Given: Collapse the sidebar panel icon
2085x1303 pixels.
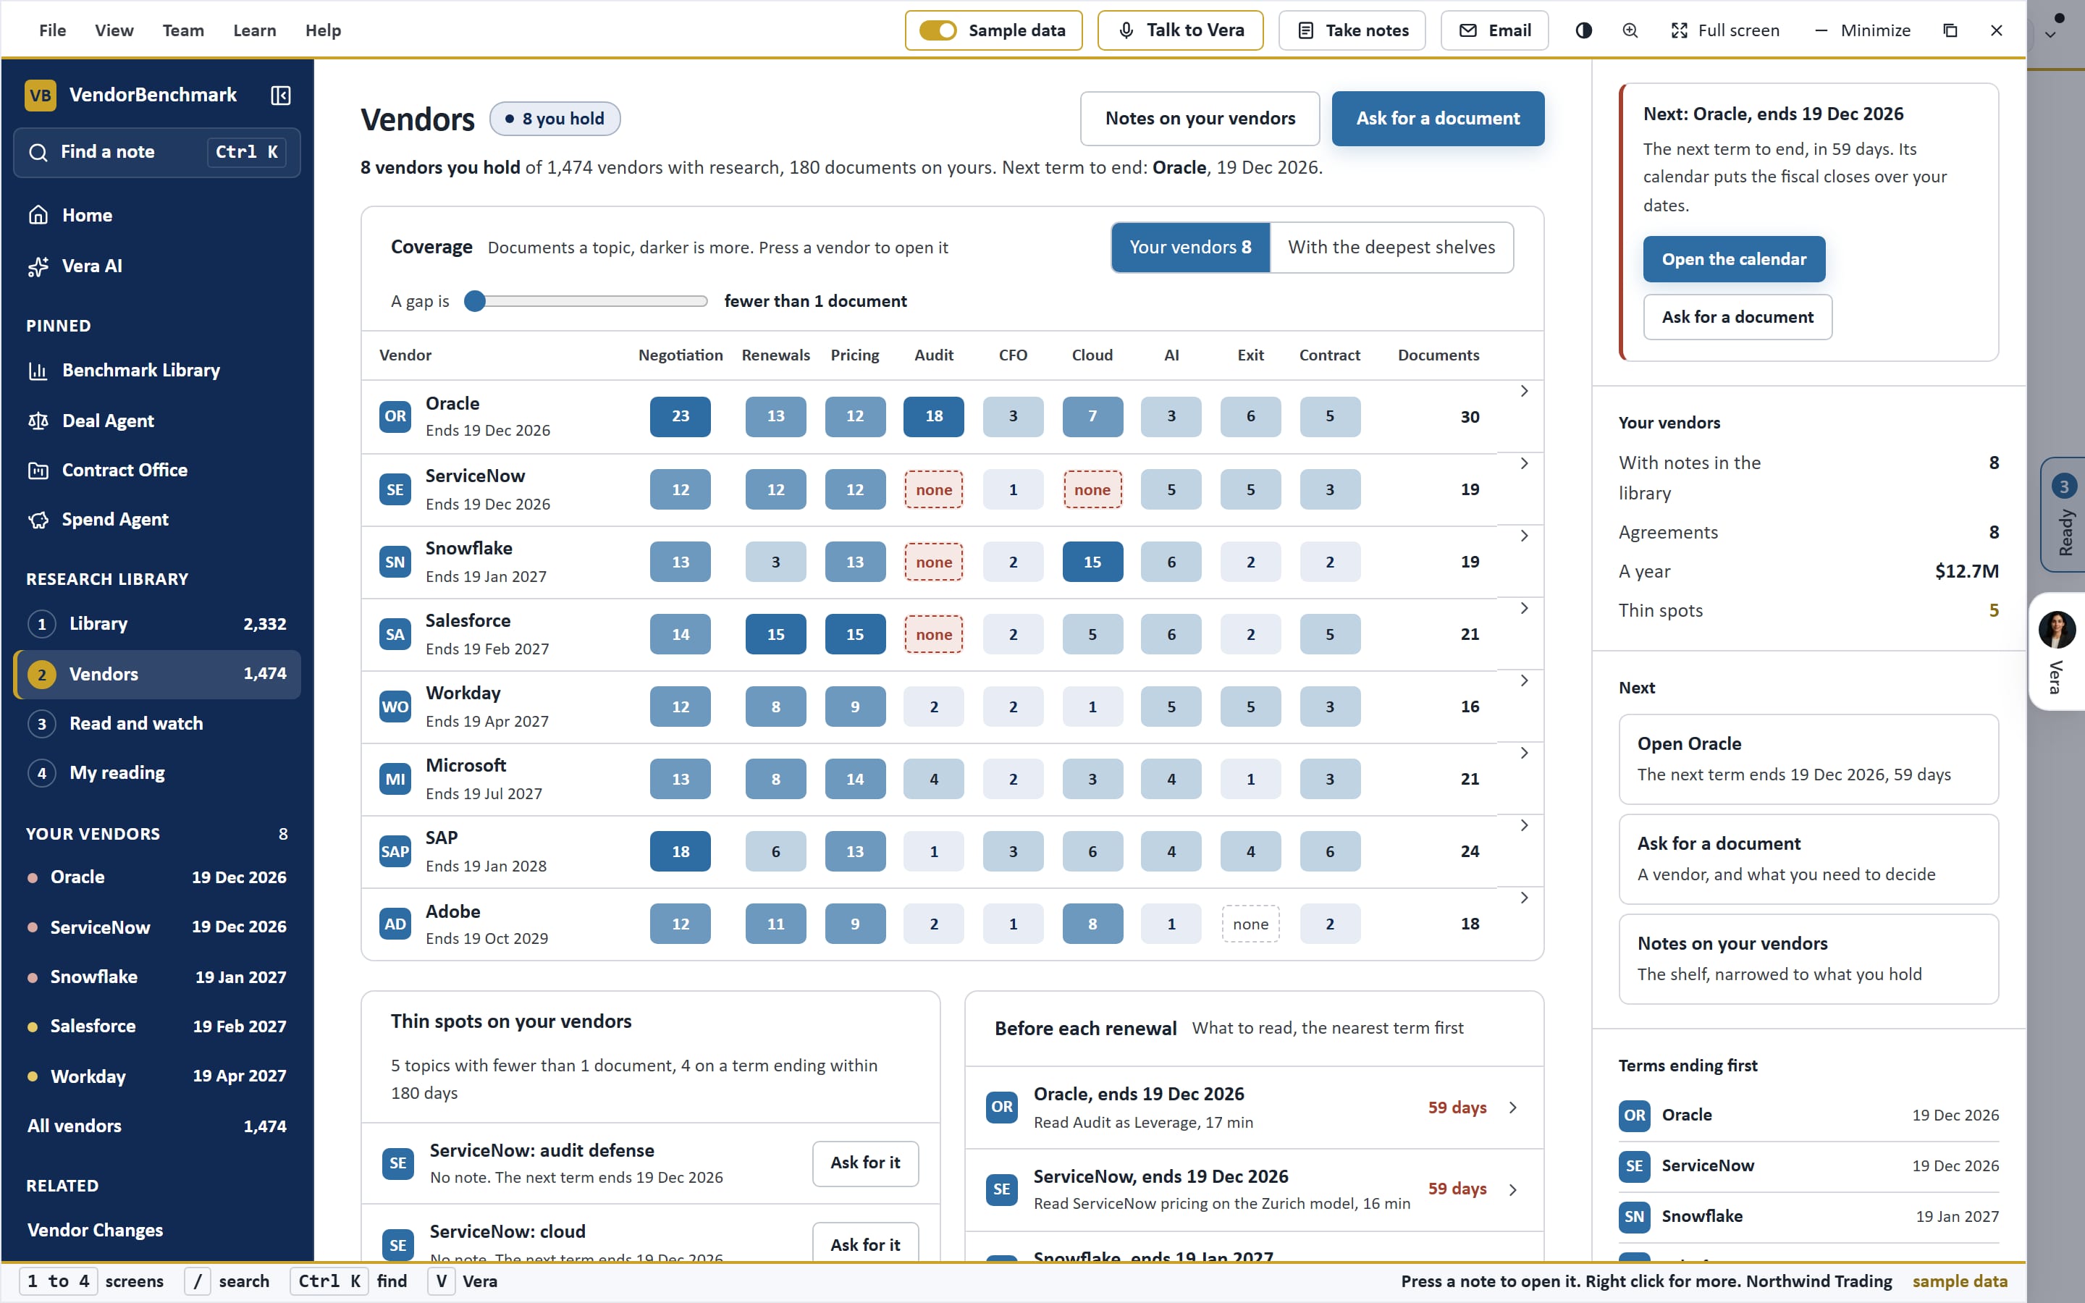Looking at the screenshot, I should pyautogui.click(x=281, y=95).
